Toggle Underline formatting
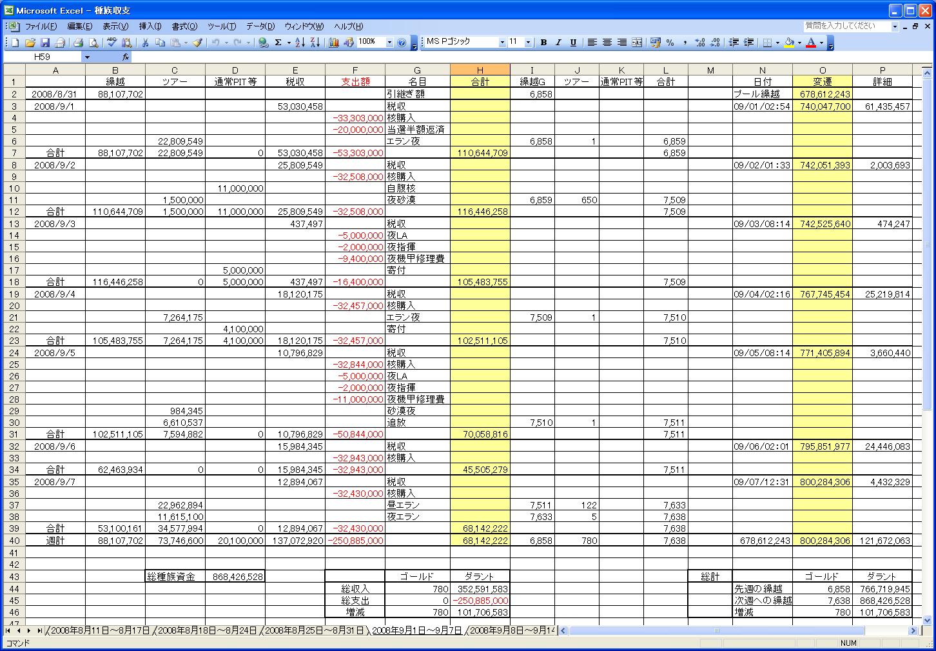 pos(573,43)
